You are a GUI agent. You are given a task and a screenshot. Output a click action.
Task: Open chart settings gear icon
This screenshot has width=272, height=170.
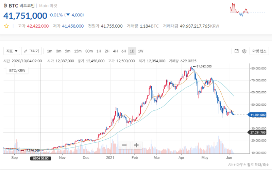[244, 51]
